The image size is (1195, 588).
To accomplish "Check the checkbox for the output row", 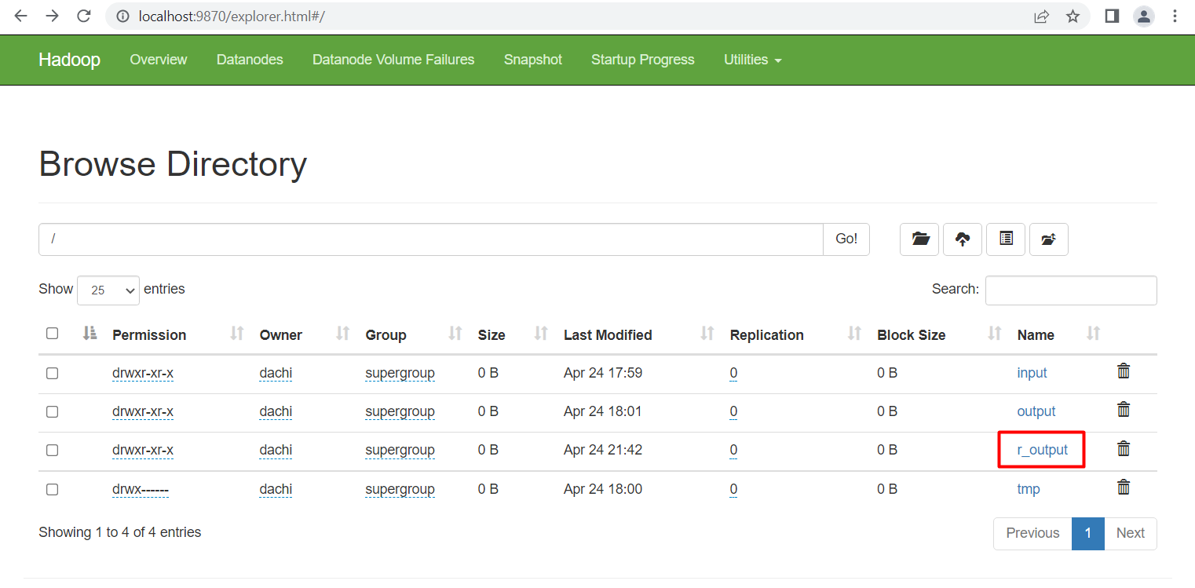I will 52,412.
